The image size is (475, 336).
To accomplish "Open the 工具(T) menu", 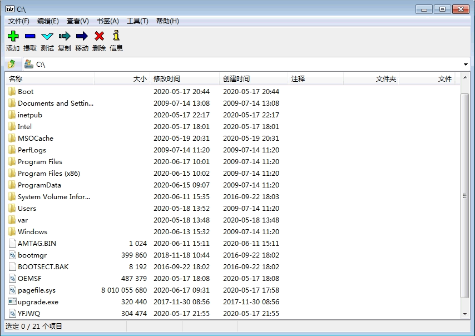I will (x=137, y=21).
